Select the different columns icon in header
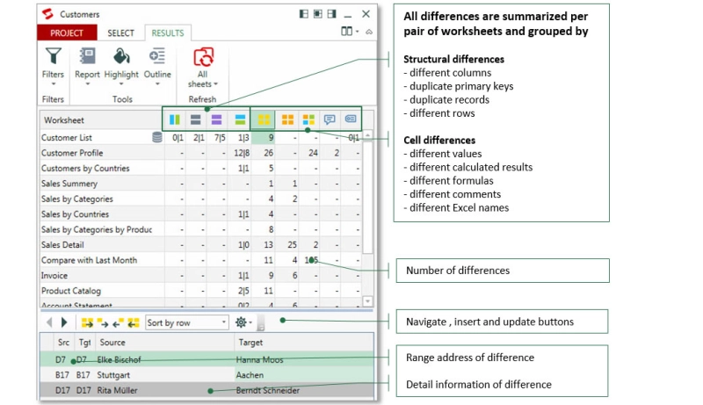 [173, 119]
